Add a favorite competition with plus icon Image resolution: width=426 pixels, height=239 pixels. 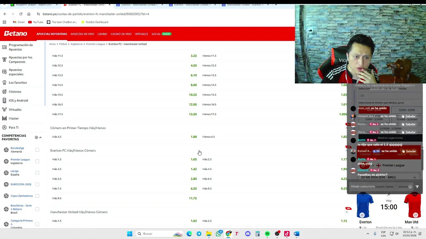click(x=36, y=137)
